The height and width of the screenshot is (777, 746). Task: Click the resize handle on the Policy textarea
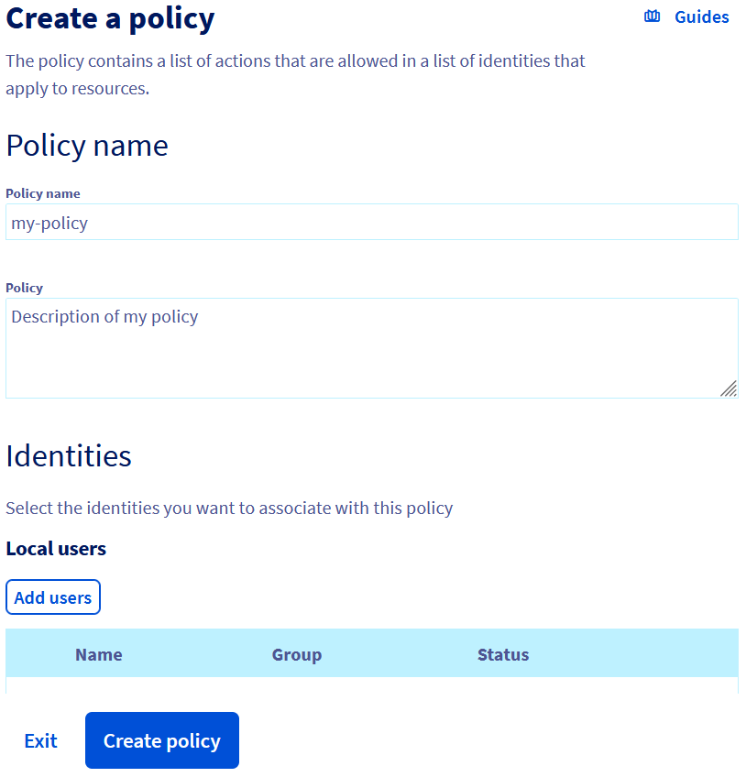tap(730, 390)
